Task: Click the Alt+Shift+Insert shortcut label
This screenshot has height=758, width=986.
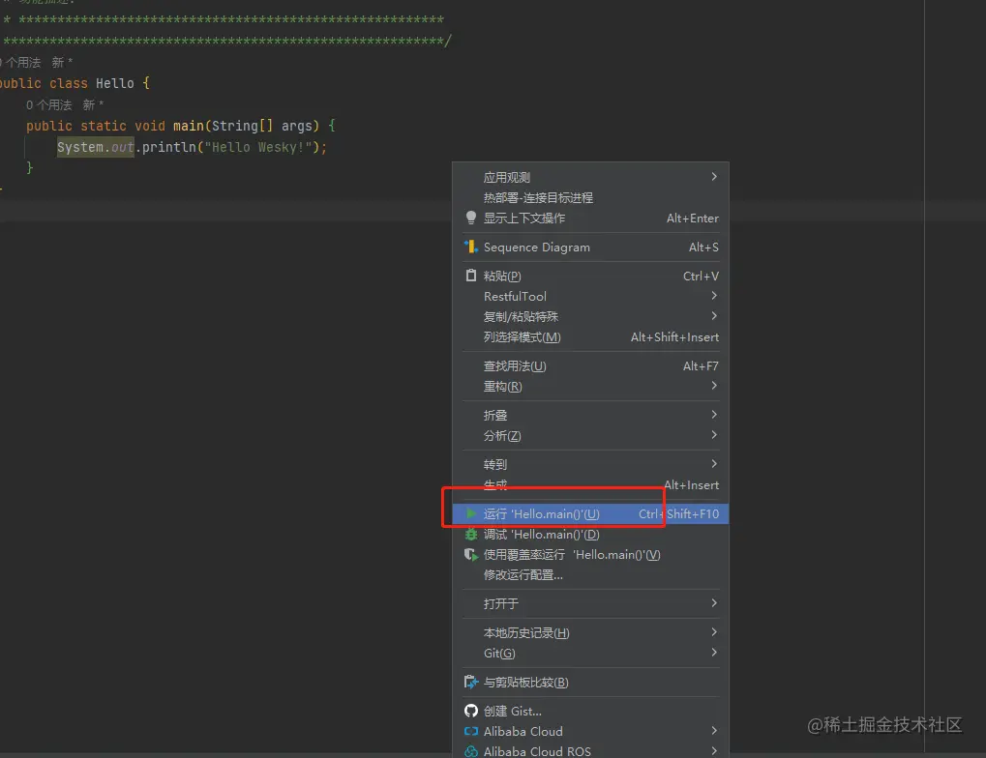Action: (674, 336)
